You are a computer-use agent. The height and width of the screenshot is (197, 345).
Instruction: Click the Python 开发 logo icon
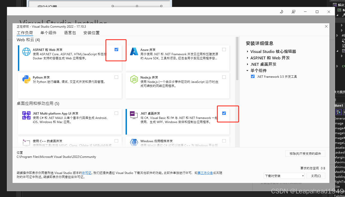point(26,80)
